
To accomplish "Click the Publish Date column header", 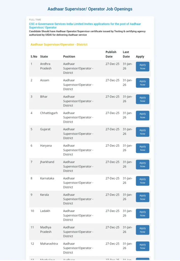I will pos(111,54).
